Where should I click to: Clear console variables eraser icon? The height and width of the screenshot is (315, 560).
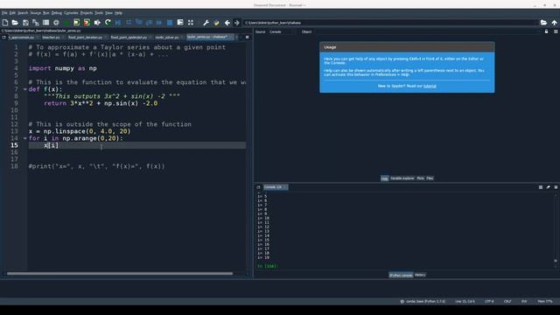[549, 187]
